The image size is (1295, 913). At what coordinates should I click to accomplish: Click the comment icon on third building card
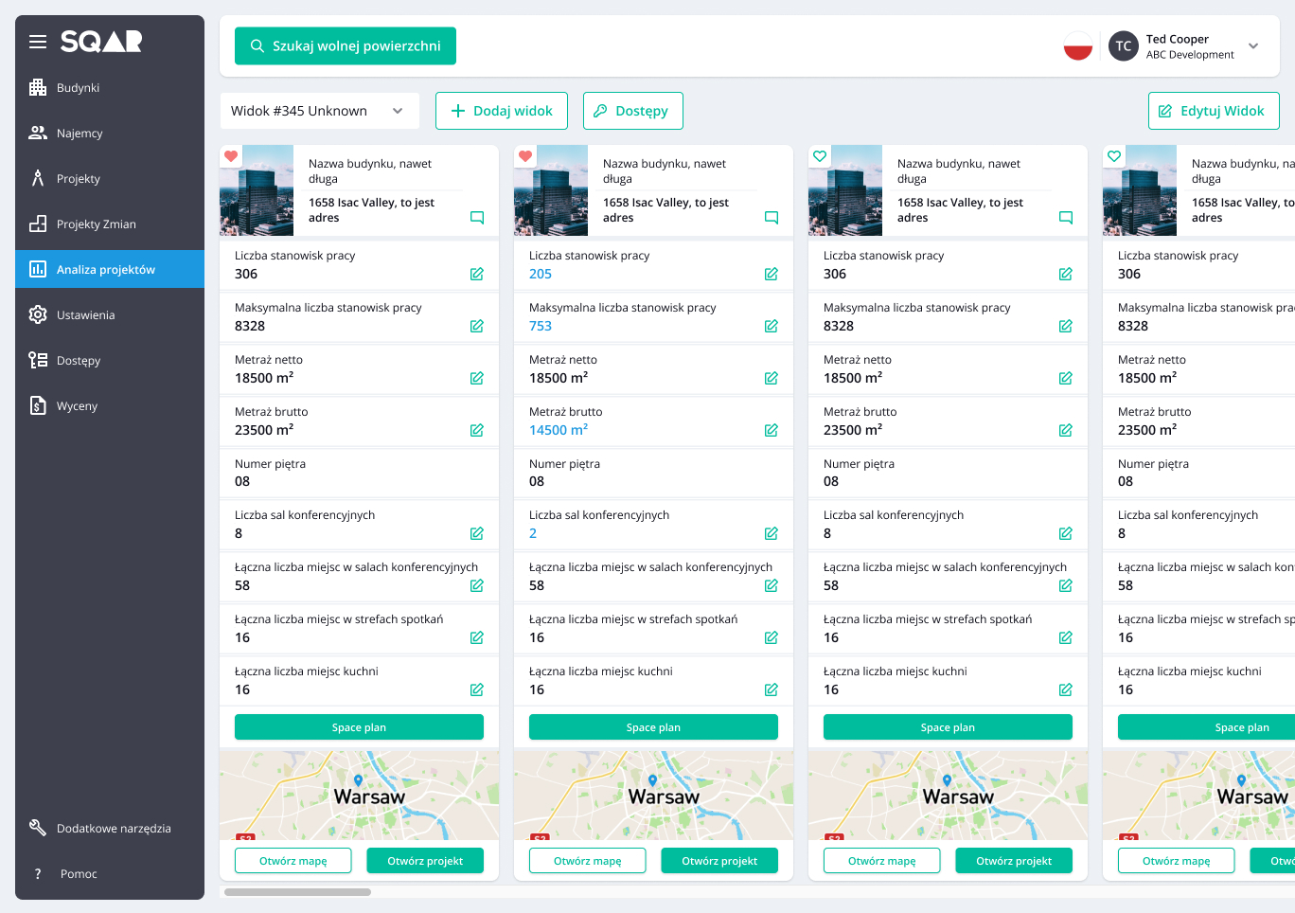(x=1066, y=218)
